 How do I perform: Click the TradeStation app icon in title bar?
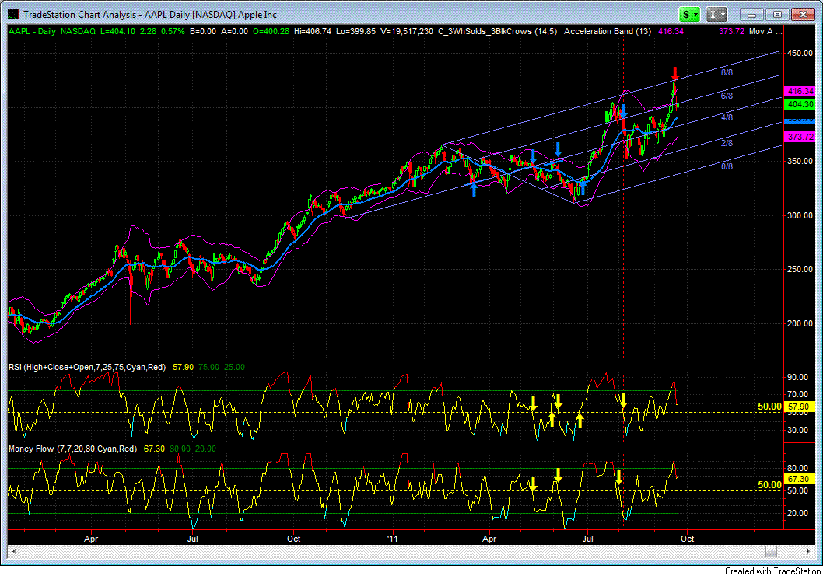coord(13,14)
